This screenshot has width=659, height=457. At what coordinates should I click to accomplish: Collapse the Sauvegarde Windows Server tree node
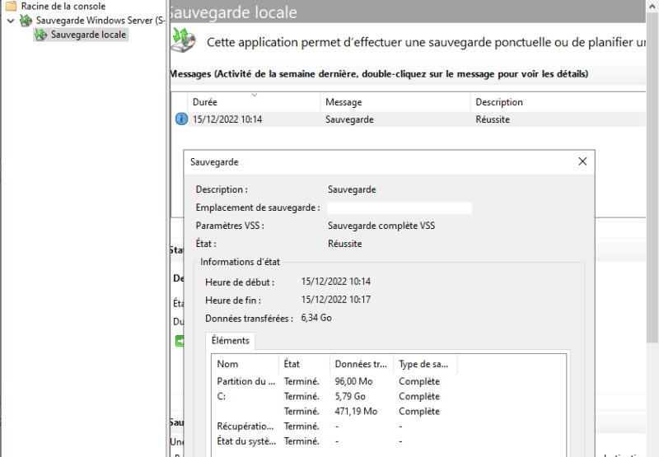(x=11, y=21)
